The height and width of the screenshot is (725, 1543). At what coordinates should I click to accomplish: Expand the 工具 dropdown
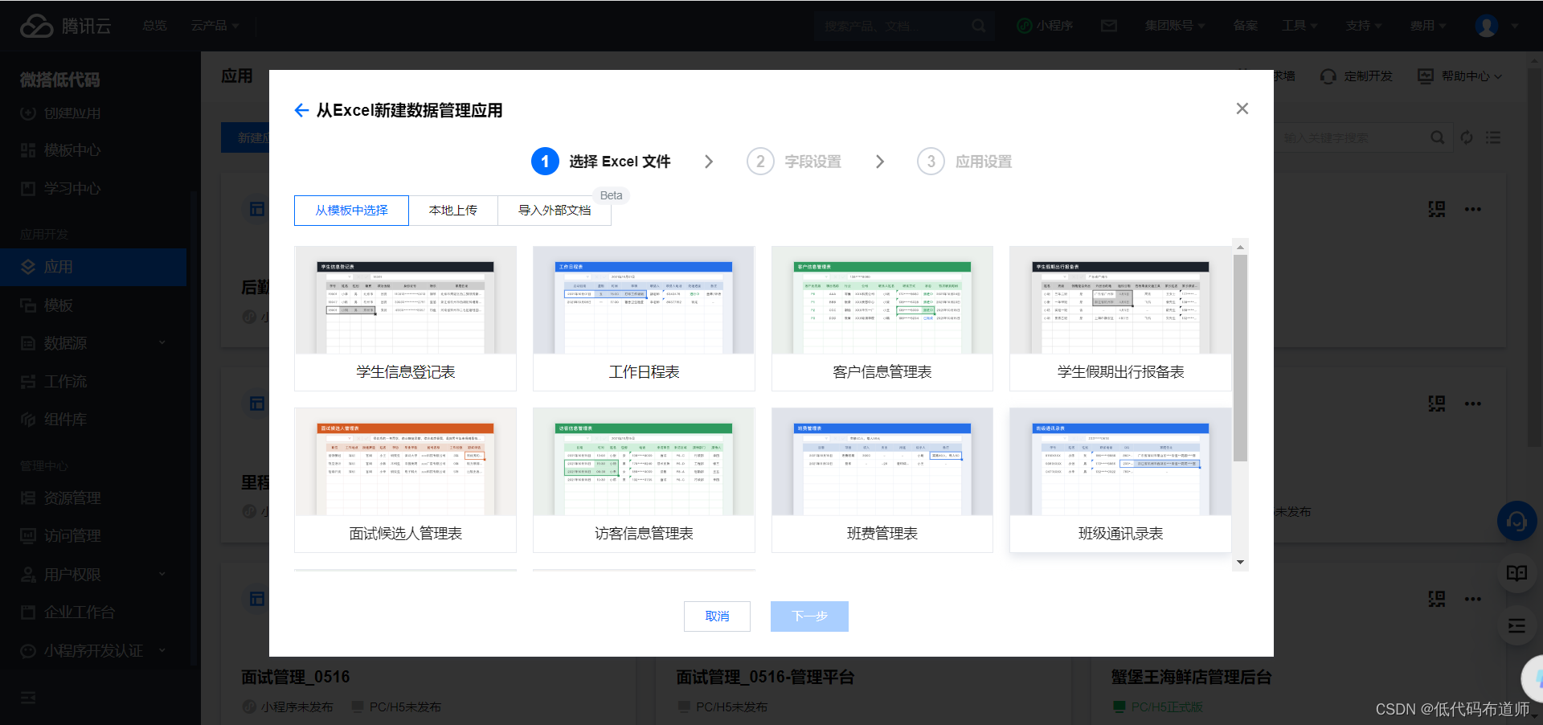pyautogui.click(x=1299, y=26)
